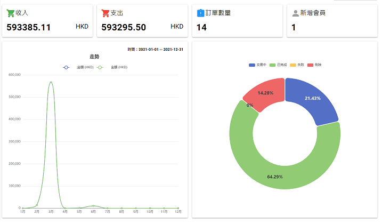382x224 pixels.
Task: Click the 3月 peak data point
Action: click(51, 82)
